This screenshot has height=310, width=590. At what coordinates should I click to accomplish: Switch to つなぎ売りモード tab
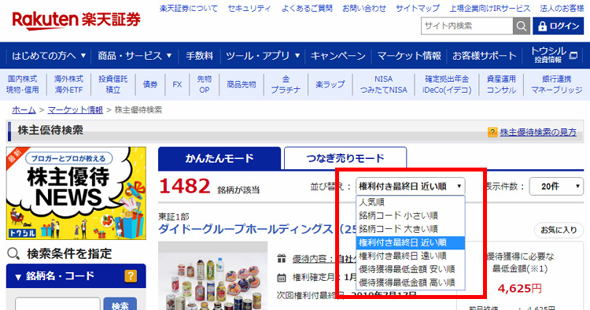(345, 158)
